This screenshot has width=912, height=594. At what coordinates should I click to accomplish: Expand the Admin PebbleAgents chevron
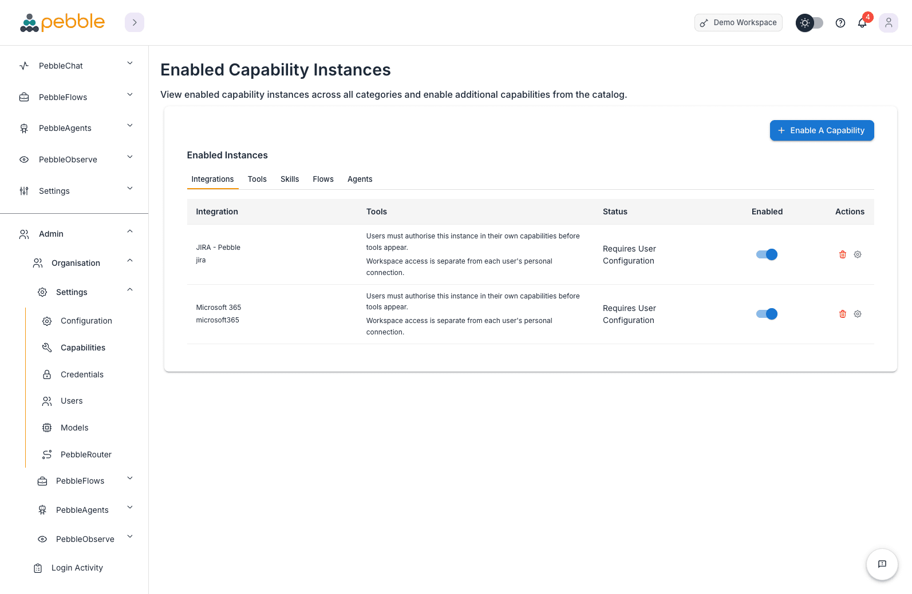click(x=130, y=508)
